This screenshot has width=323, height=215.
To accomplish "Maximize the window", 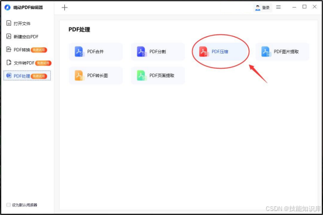I will coord(304,7).
